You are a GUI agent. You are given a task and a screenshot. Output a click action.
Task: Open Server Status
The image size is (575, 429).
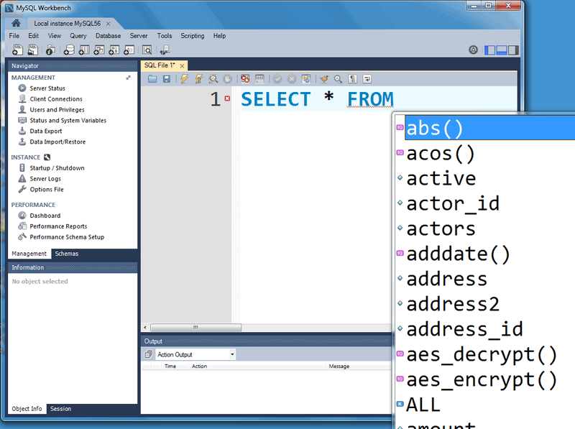coord(47,88)
